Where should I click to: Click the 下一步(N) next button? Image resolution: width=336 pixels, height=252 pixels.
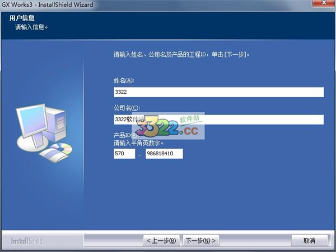(201, 241)
